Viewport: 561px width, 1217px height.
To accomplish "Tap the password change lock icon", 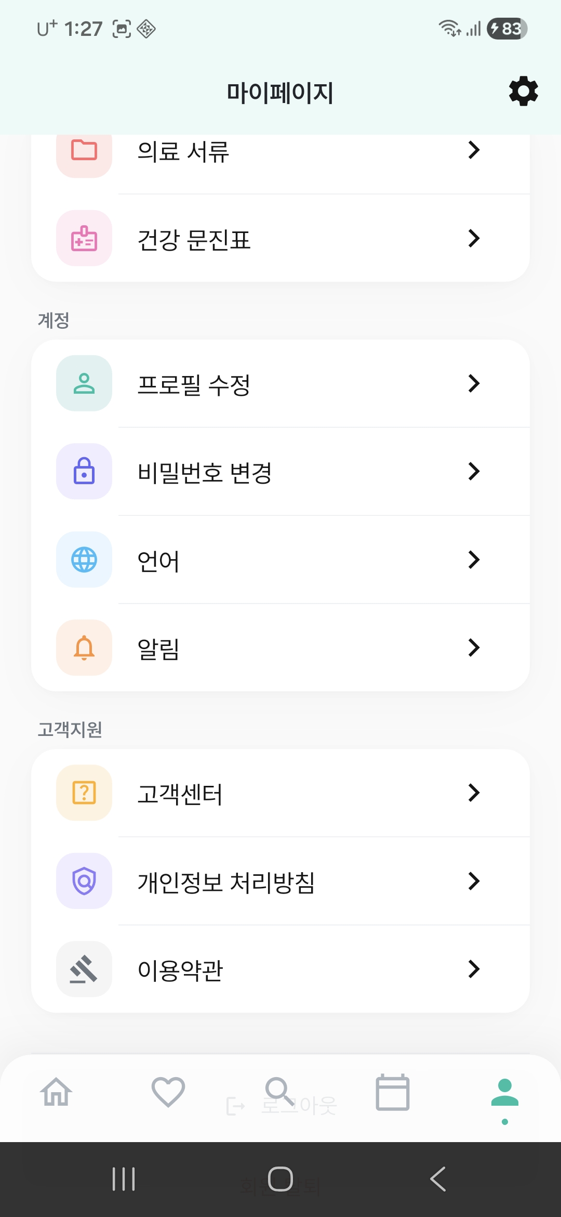I will [84, 471].
